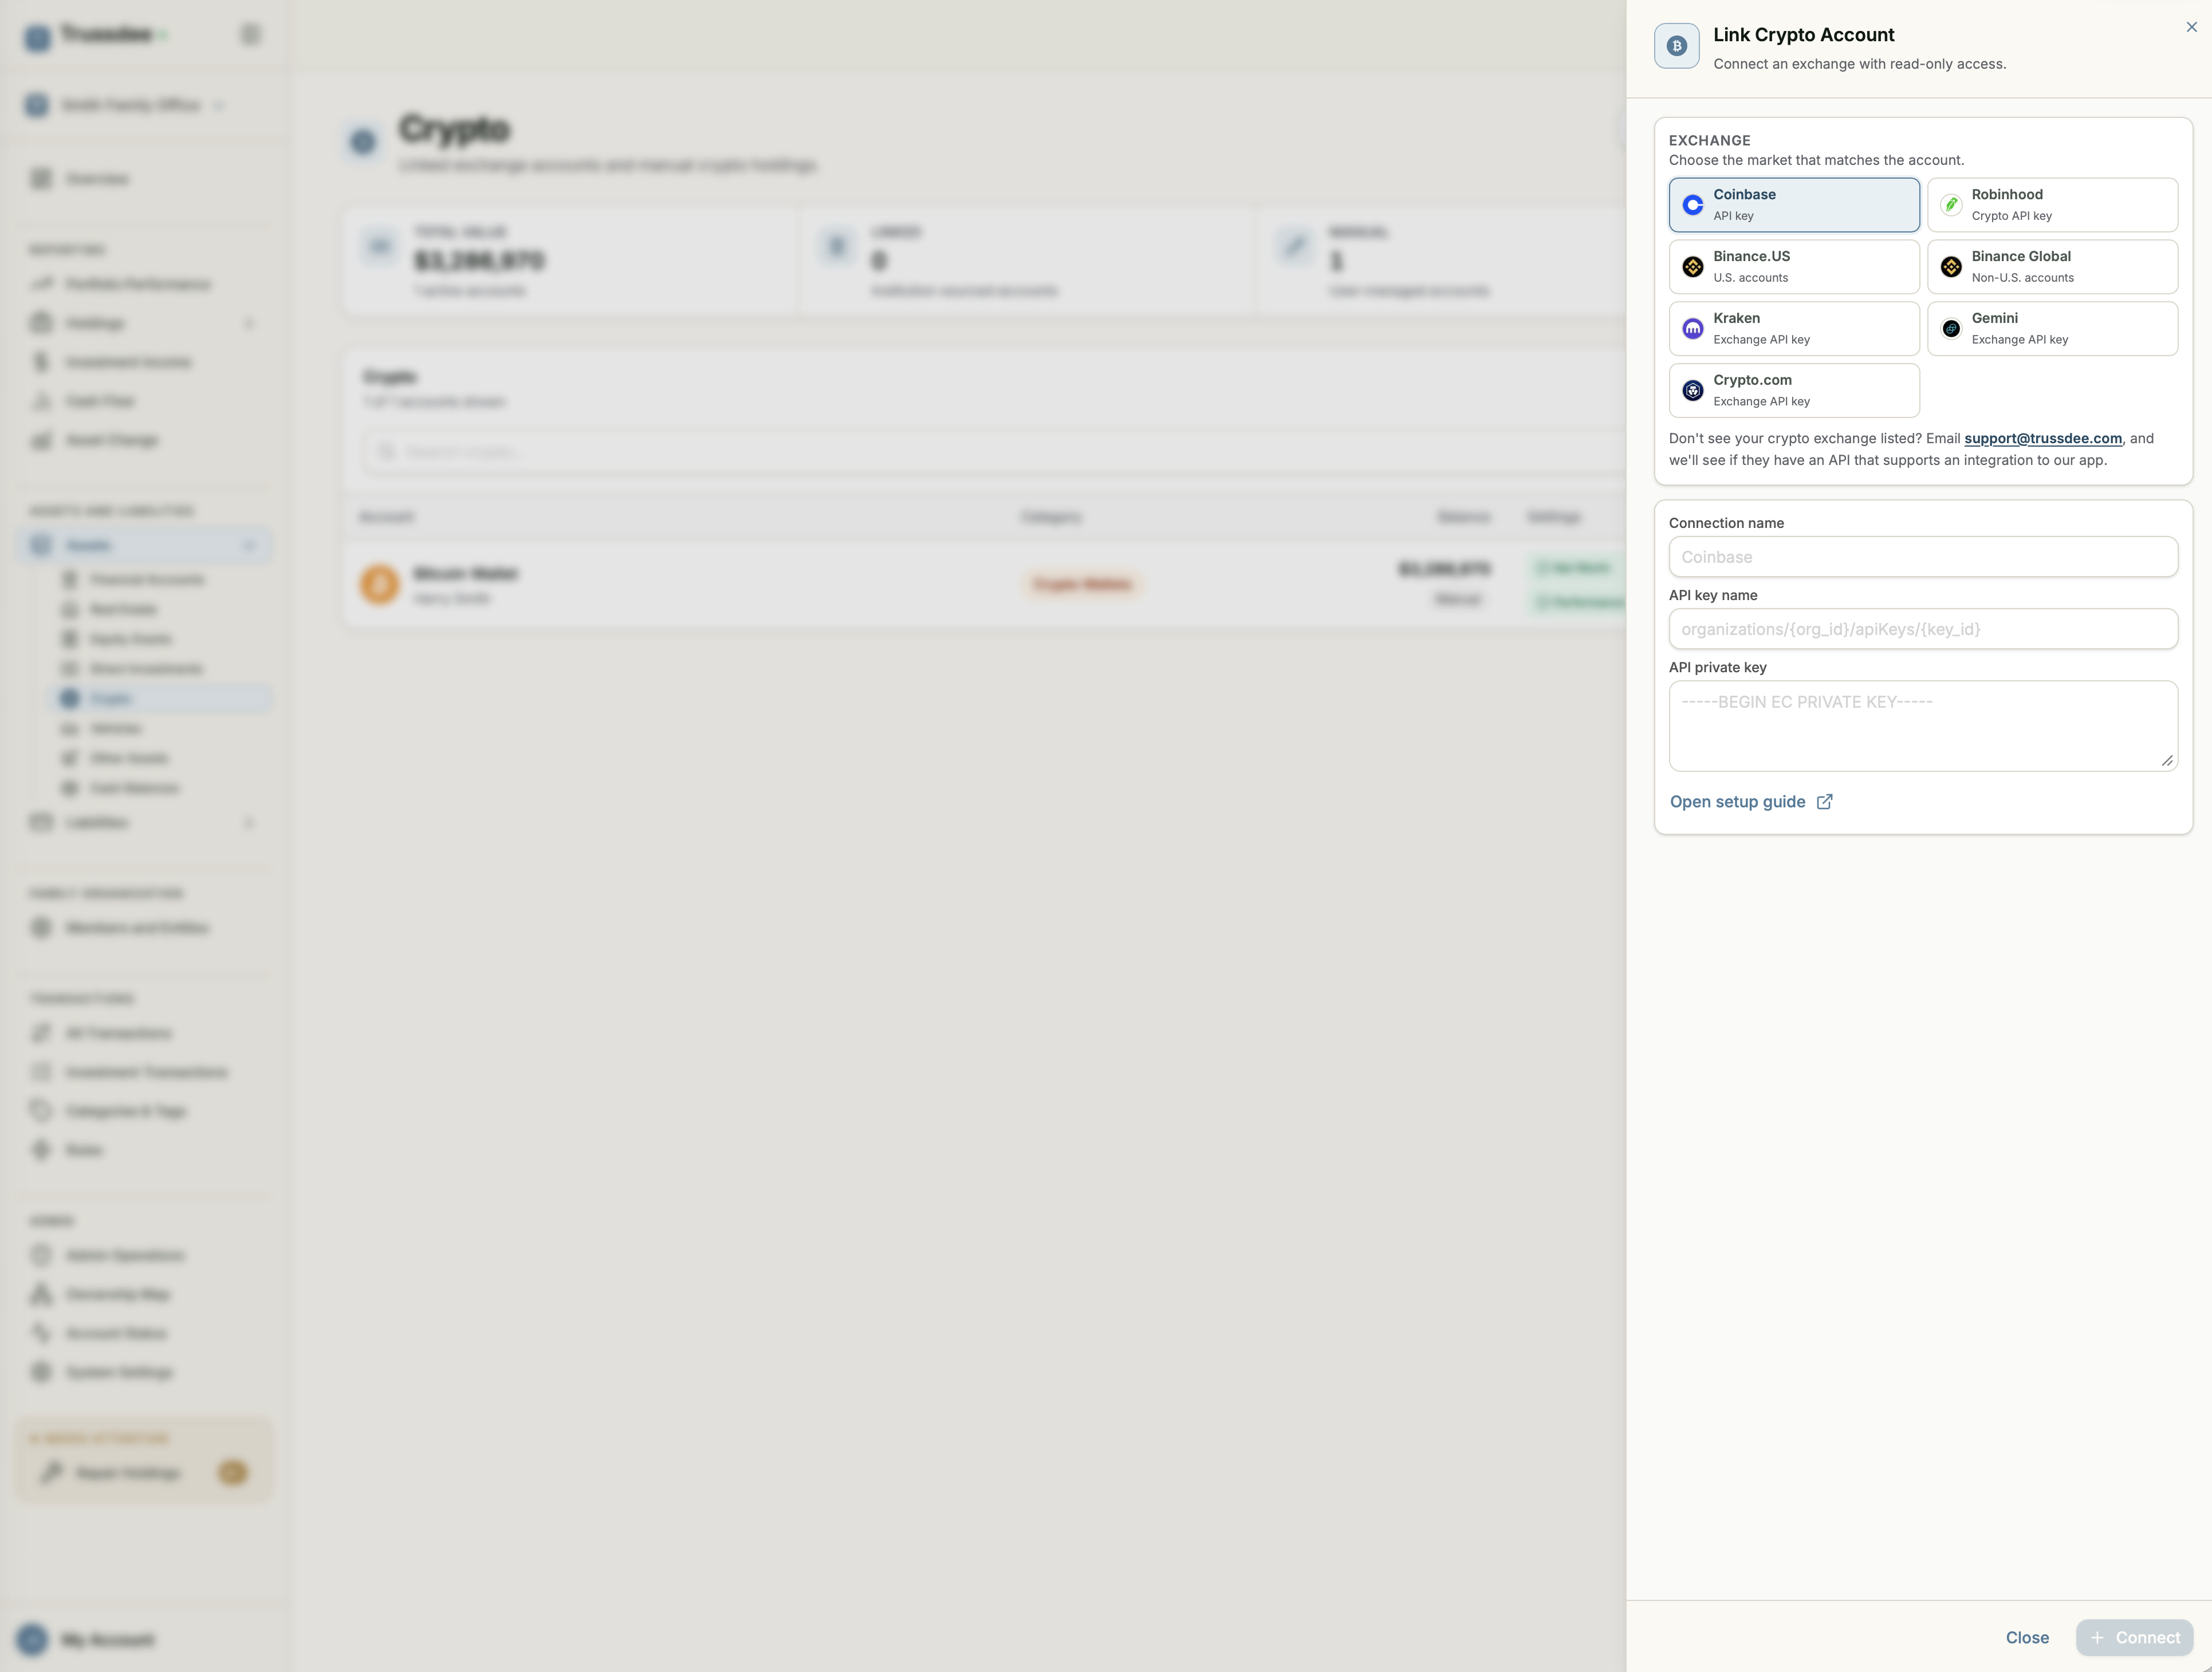Screen dimensions: 2212x1672
Task: Email support@trussdee.com via the link
Action: click(2043, 439)
